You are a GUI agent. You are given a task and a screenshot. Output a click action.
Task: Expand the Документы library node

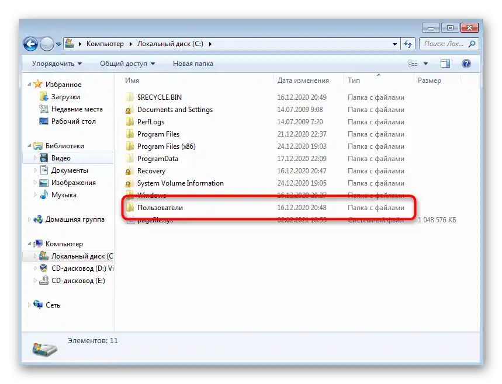pyautogui.click(x=35, y=170)
